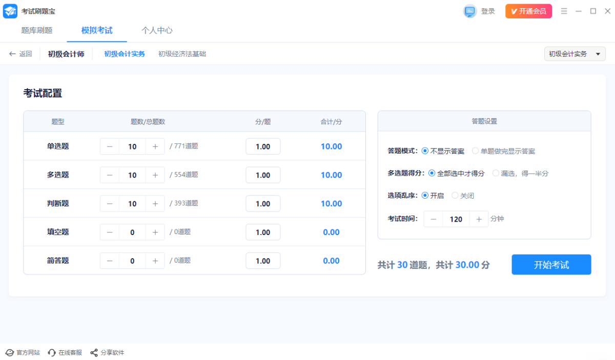Screen dimensions: 615x360
Task: Choose 漏选，得一半分 scoring option
Action: (x=520, y=174)
